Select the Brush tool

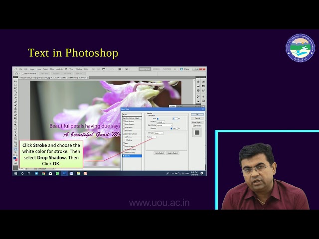(x=15, y=105)
